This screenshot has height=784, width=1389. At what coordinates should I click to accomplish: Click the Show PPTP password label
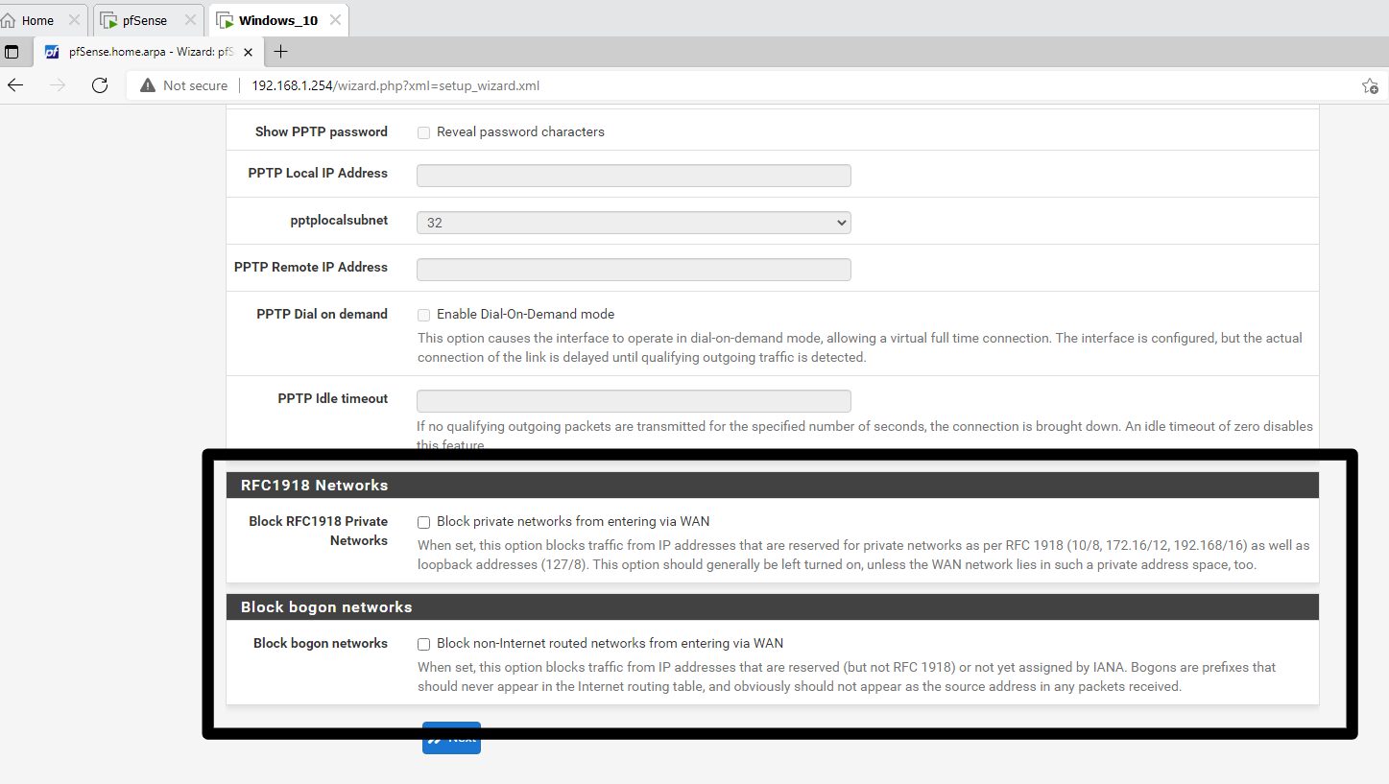pyautogui.click(x=322, y=131)
